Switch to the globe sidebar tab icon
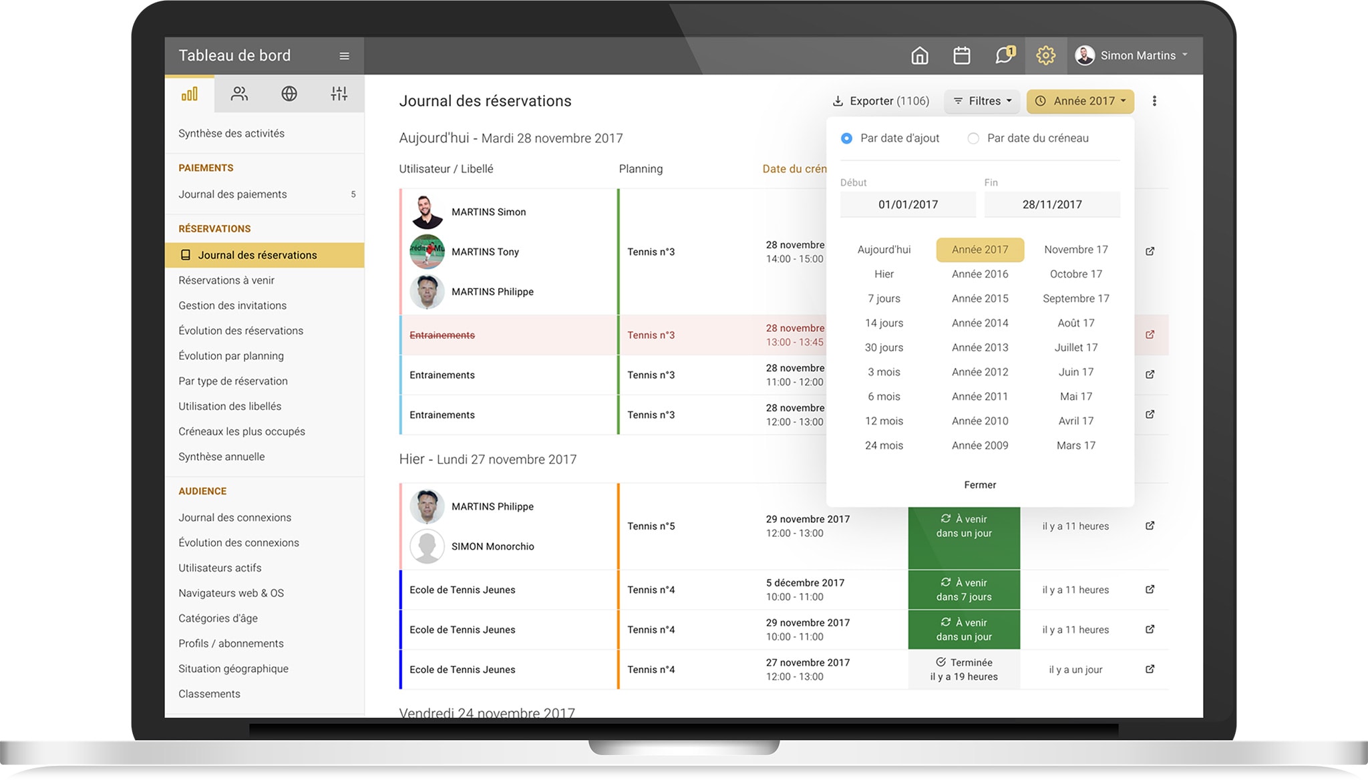 tap(289, 94)
